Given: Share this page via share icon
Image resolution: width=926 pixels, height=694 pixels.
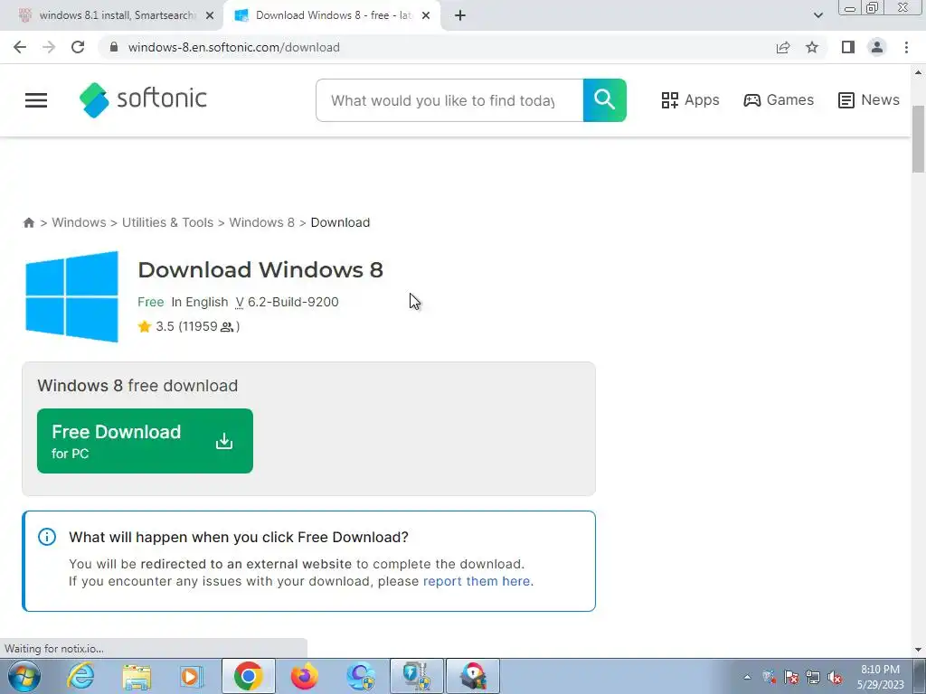Looking at the screenshot, I should (783, 47).
